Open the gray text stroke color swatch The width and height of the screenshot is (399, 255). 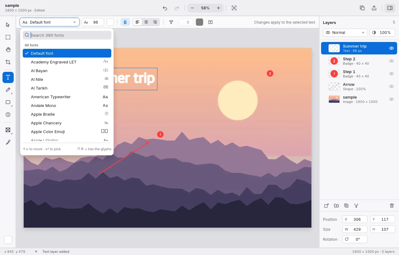pos(199,22)
